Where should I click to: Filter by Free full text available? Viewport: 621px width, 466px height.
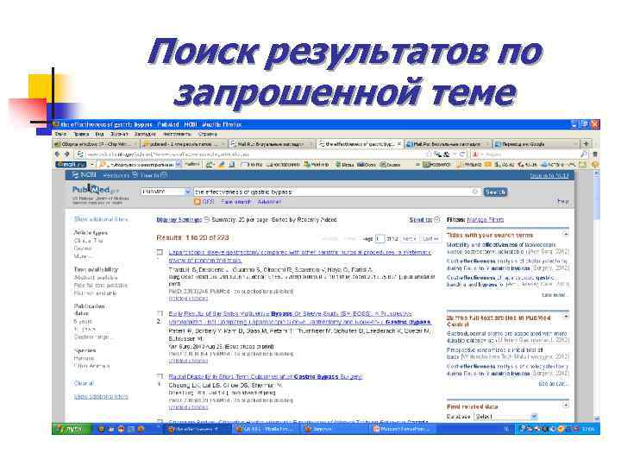tap(101, 286)
